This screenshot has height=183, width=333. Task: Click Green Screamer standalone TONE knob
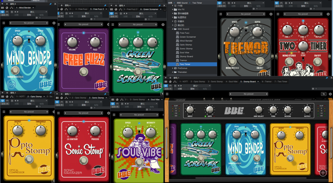pos(138,42)
